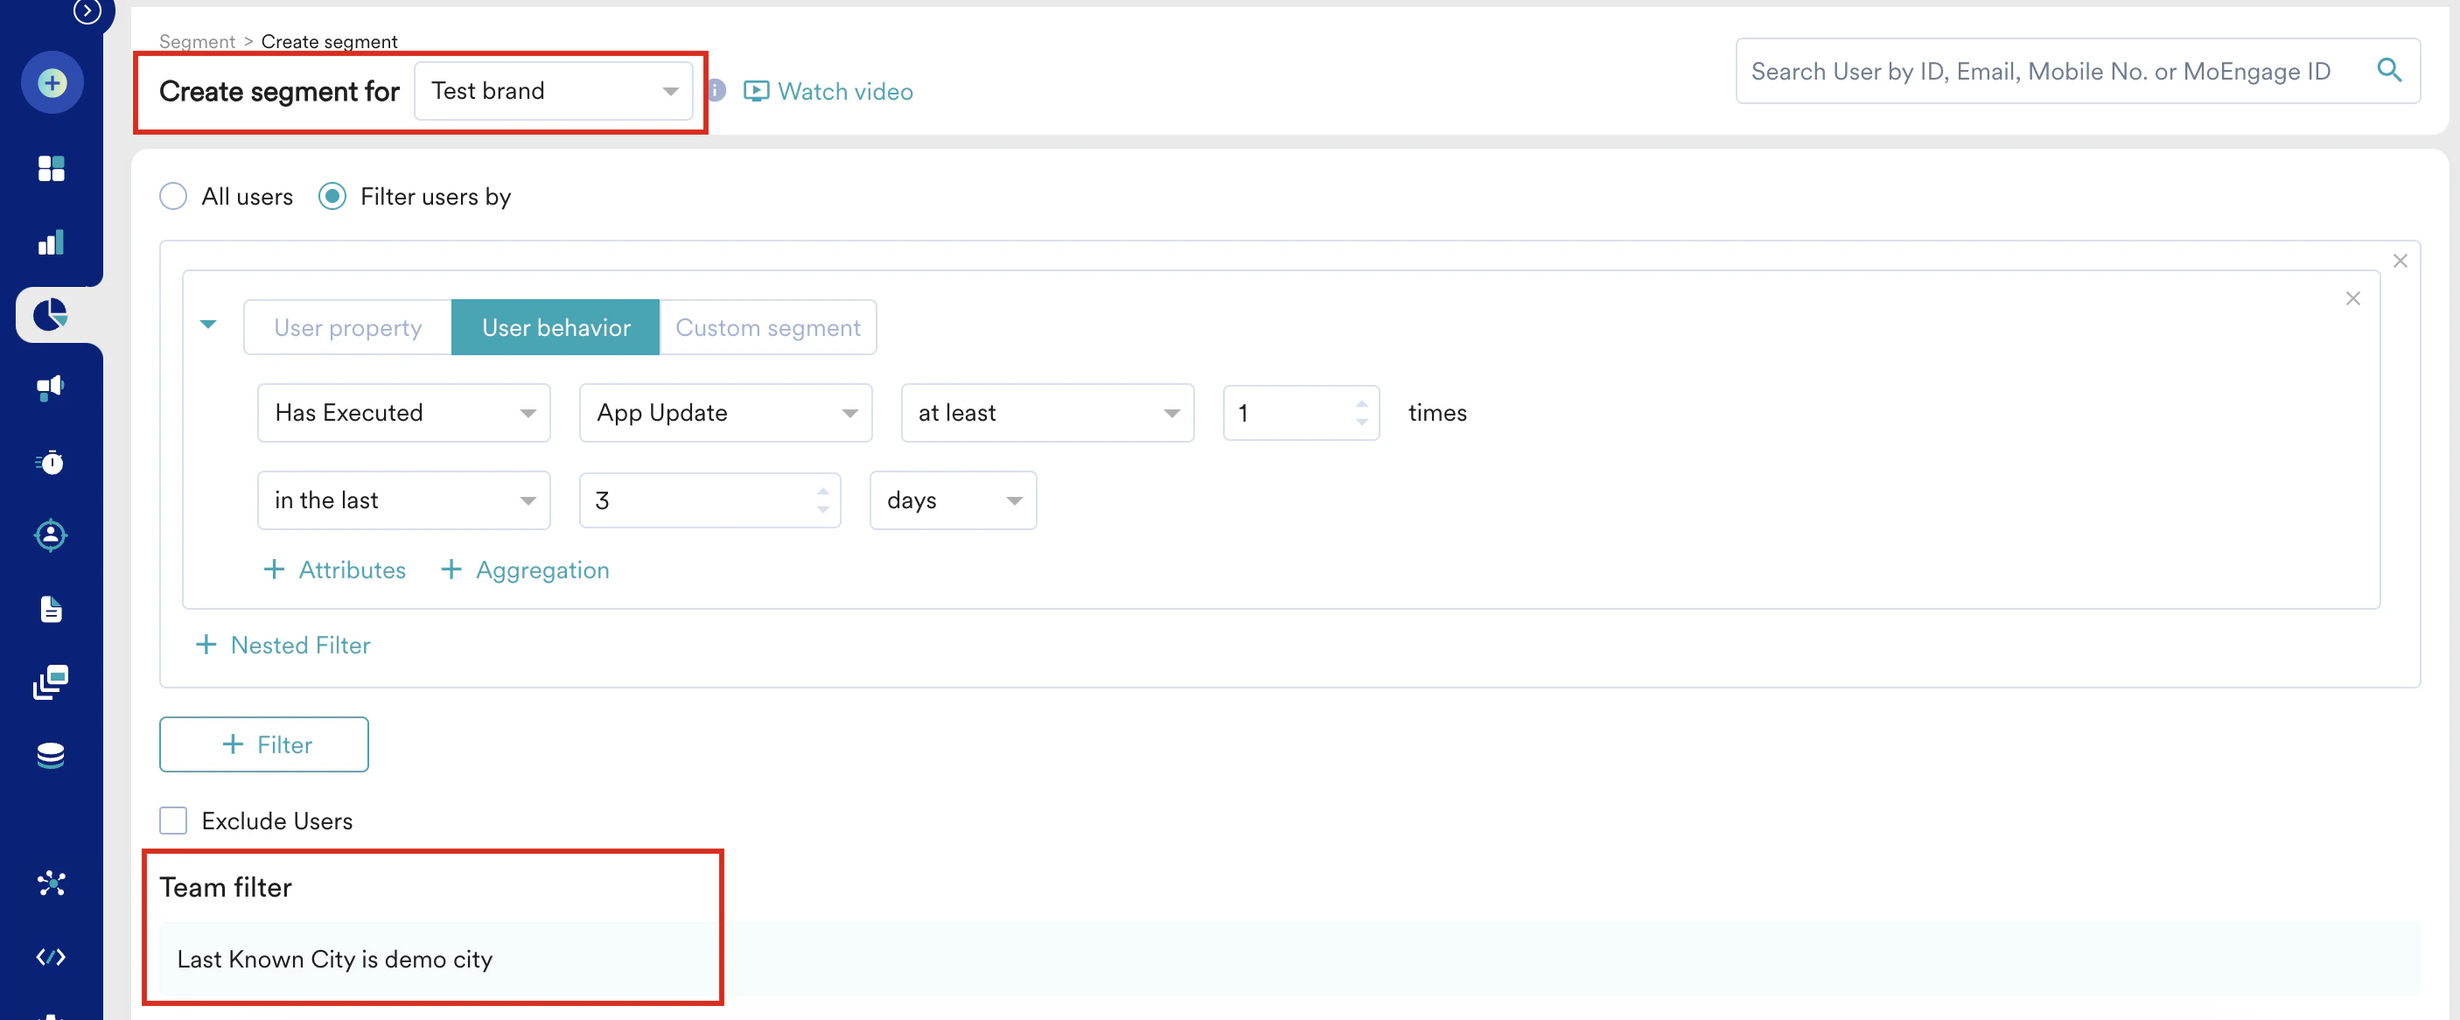Open the Create new menu using plus icon
Viewport: 2460px width, 1020px height.
click(51, 82)
